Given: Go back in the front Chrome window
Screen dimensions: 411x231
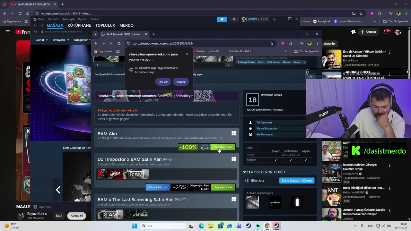Looking at the screenshot, I should [96, 43].
